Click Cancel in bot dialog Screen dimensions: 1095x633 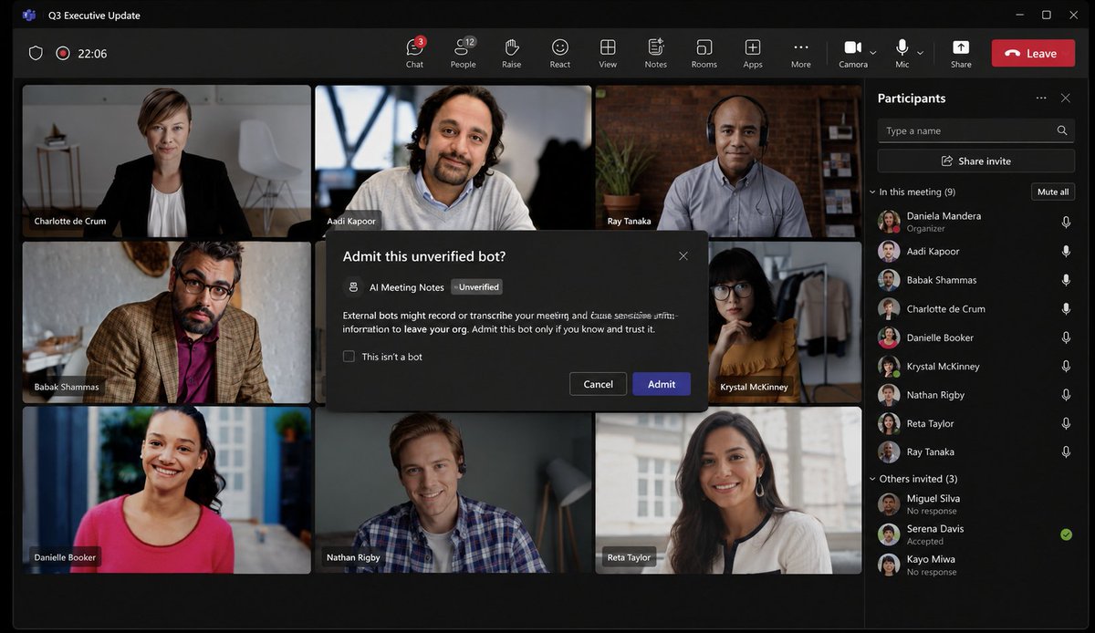(598, 384)
